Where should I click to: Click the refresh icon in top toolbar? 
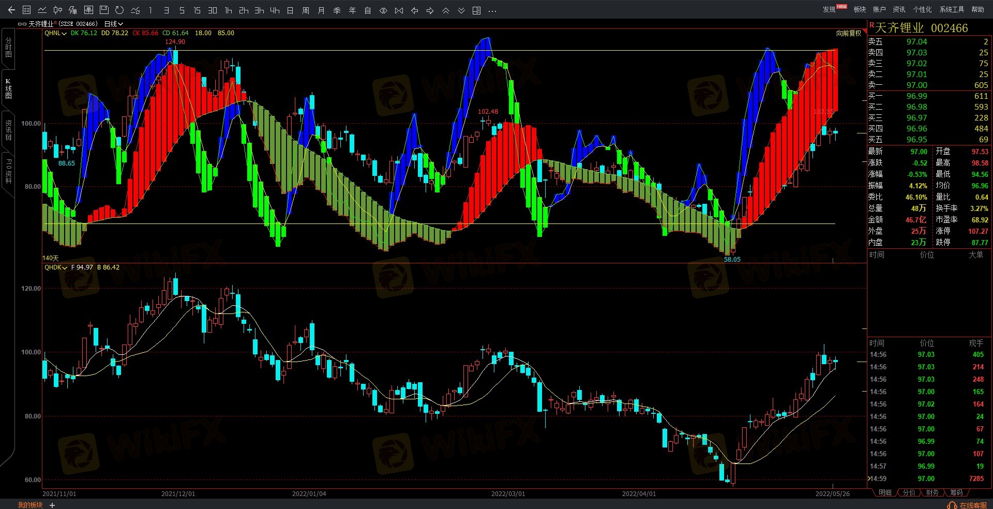(x=119, y=10)
